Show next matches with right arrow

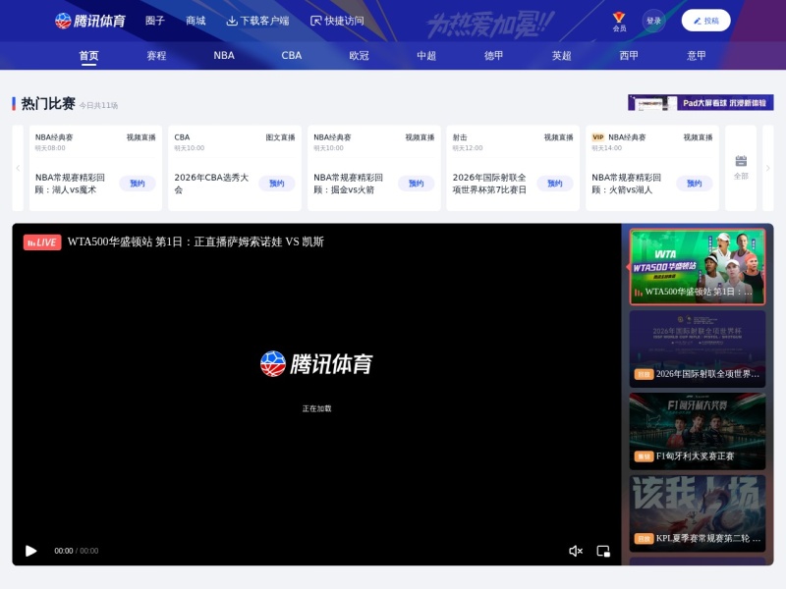(767, 168)
